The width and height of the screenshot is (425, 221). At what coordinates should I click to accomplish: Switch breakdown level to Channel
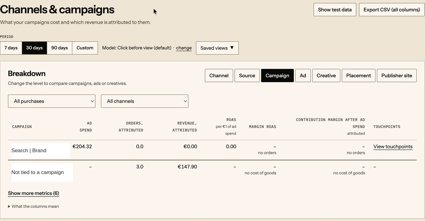click(219, 76)
